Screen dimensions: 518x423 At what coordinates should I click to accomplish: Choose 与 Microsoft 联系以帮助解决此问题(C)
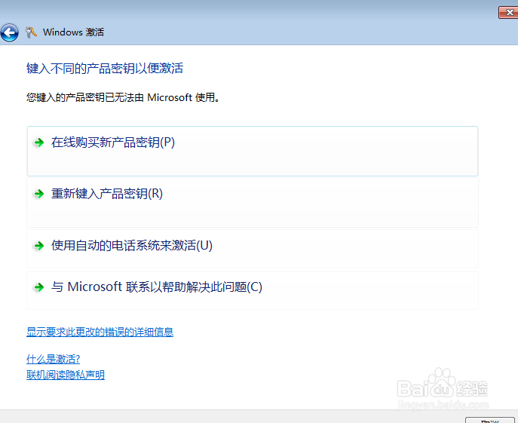pyautogui.click(x=253, y=290)
